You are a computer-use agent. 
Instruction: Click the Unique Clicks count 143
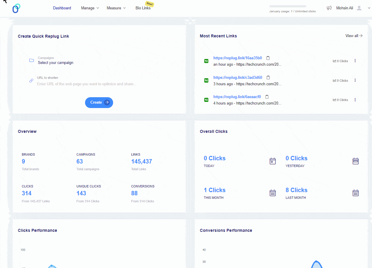click(81, 193)
